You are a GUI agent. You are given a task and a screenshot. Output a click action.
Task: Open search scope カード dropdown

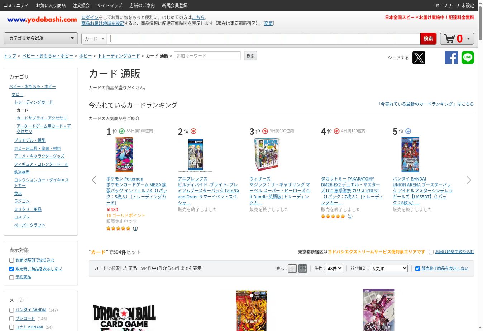coord(95,39)
